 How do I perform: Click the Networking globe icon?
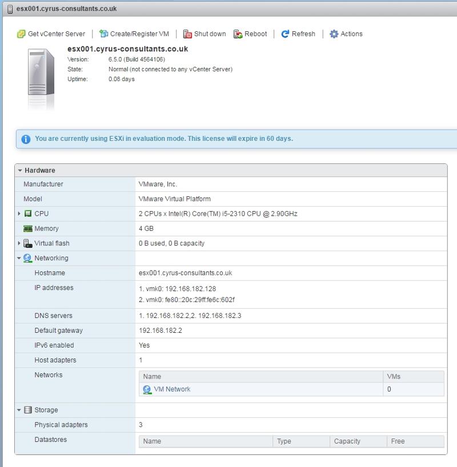[27, 258]
